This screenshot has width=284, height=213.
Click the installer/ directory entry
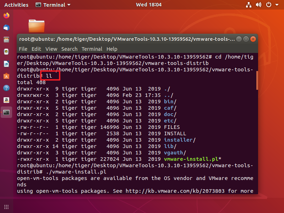tap(180, 140)
